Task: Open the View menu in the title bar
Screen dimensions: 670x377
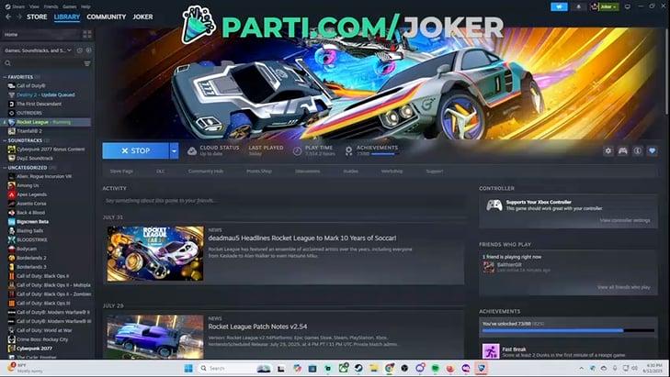Action: 34,6
